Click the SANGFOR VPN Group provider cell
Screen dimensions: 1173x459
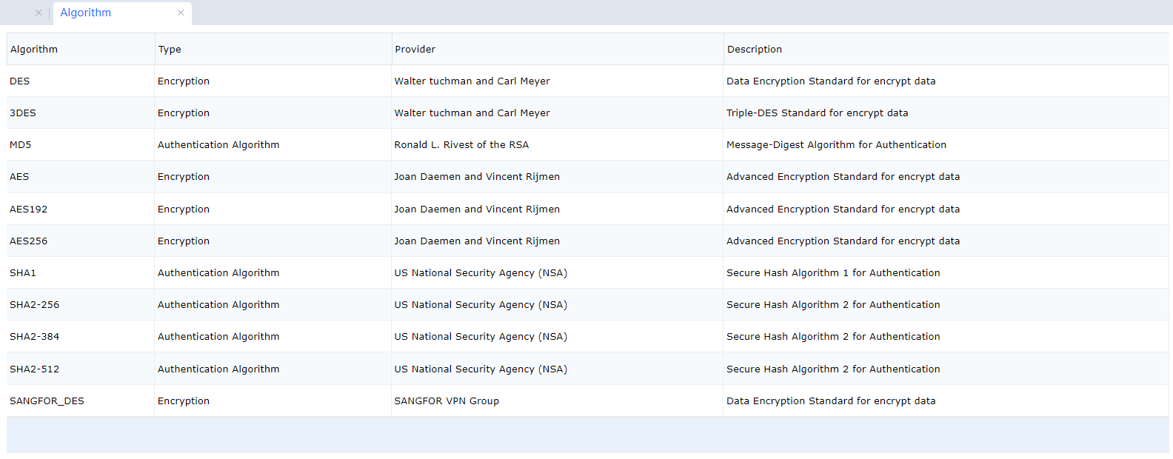pyautogui.click(x=447, y=401)
